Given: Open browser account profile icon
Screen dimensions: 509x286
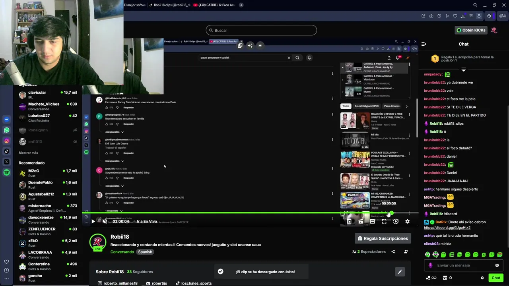Looking at the screenshot, I should coord(479,16).
